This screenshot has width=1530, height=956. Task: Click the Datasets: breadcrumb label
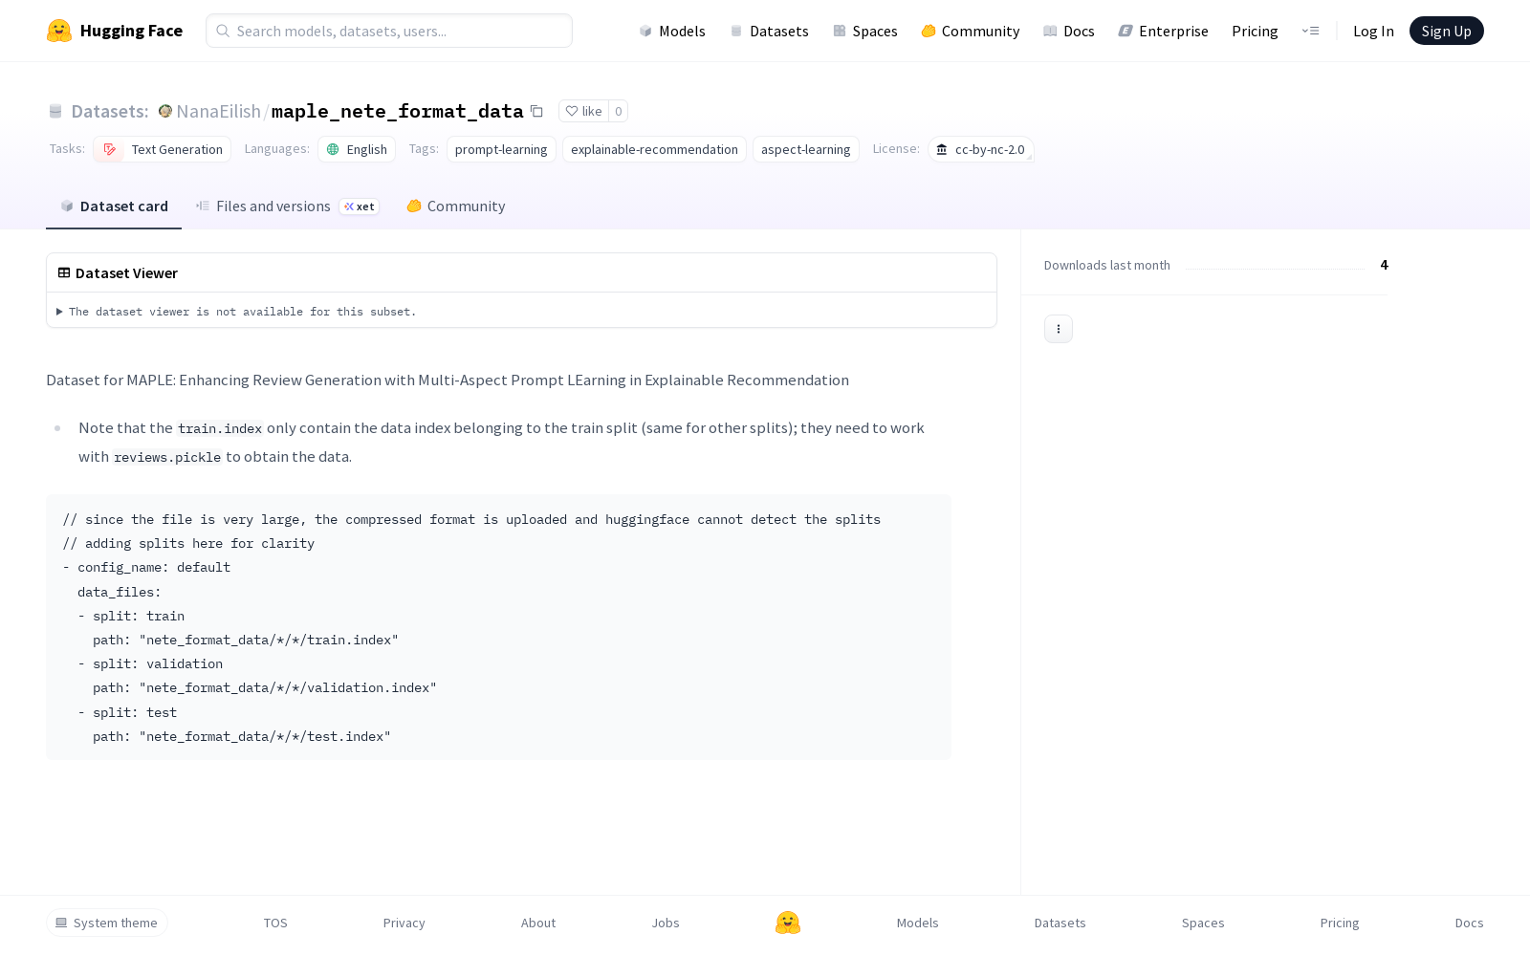110,111
